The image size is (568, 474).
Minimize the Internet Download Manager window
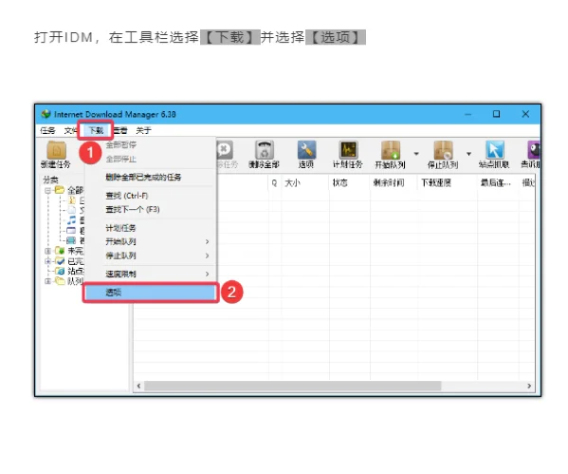468,114
